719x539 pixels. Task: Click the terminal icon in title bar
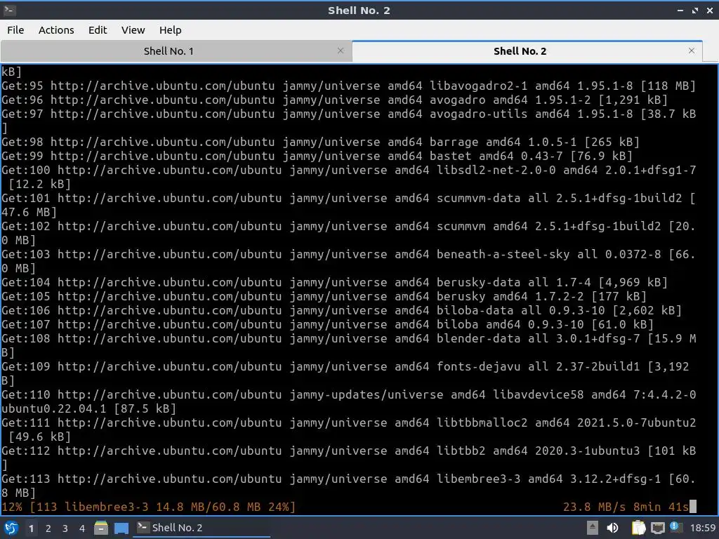9,10
